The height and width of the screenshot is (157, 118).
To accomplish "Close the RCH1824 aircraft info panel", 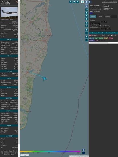I will [17, 2].
